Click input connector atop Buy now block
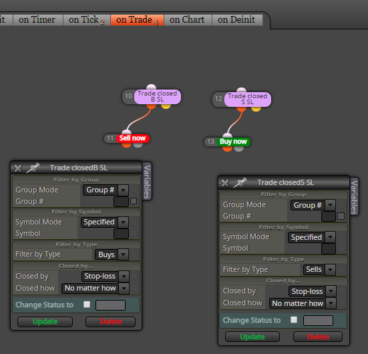Screen dimensions: 368x354 [227, 136]
